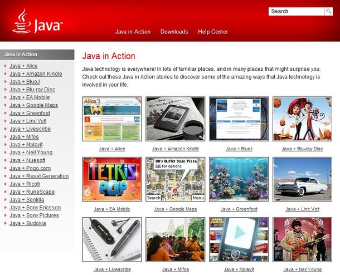Viewport: 340px width, 275px height.
Task: Open sidebar link Java + Pogo.com
Action: click(30, 168)
